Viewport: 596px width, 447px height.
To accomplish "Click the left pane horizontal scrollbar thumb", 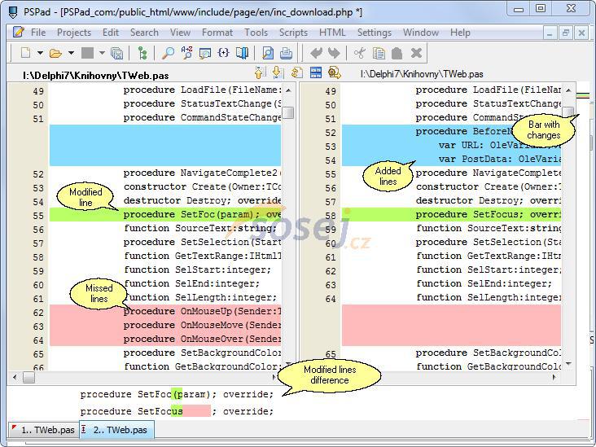I will pyautogui.click(x=28, y=378).
